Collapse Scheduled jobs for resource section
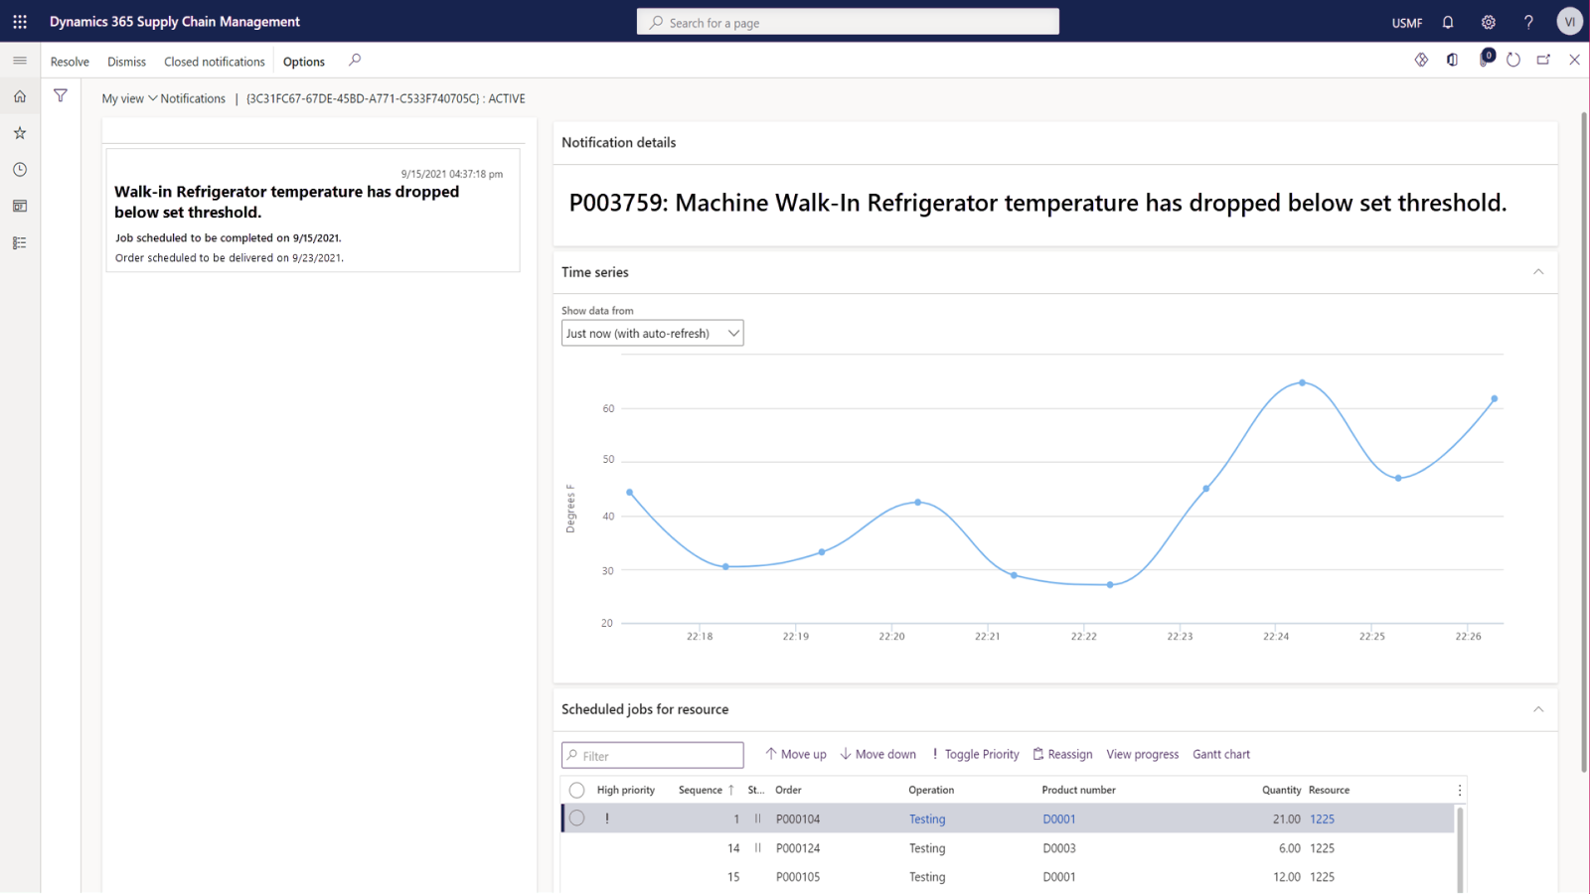Screen dimensions: 1590x894 [x=1538, y=709]
